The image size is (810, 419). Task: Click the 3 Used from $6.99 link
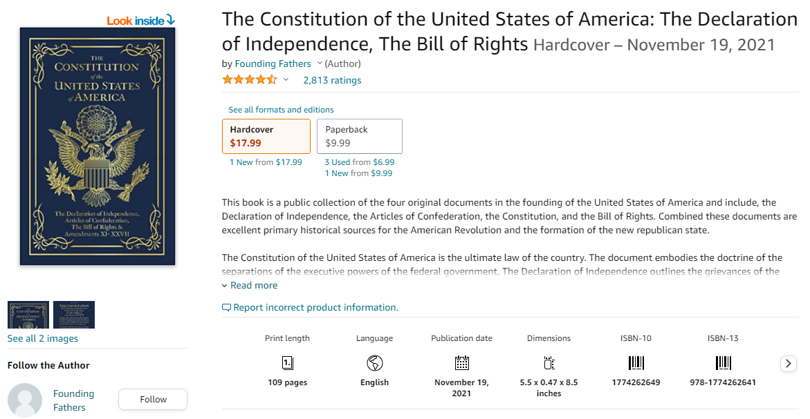coord(359,162)
